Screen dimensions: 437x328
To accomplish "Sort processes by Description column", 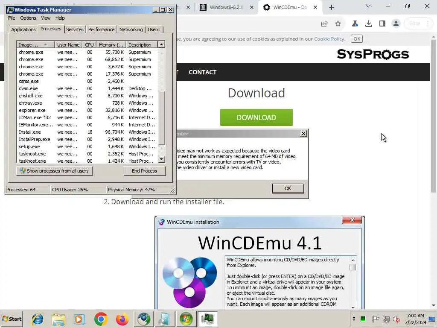I will (x=142, y=44).
